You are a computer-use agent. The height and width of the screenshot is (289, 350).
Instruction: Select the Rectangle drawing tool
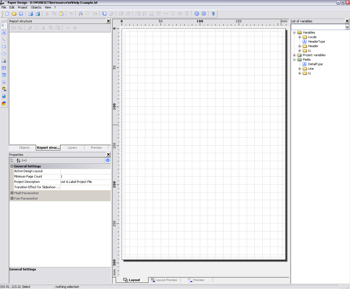click(4, 47)
